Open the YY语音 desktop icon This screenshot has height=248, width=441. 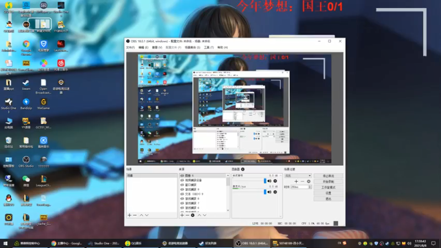(26, 123)
